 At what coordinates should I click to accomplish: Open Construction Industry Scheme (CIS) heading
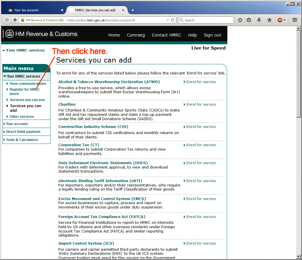tap(93, 127)
